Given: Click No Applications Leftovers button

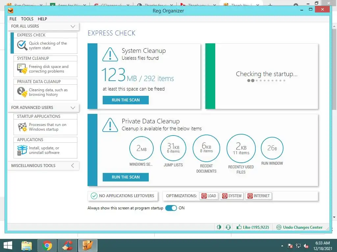Looking at the screenshot, I should 123,196.
